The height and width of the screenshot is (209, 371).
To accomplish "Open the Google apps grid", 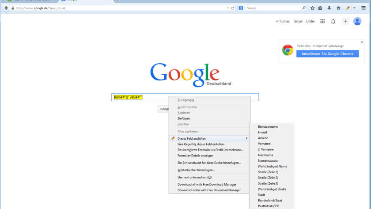I will pos(322,21).
